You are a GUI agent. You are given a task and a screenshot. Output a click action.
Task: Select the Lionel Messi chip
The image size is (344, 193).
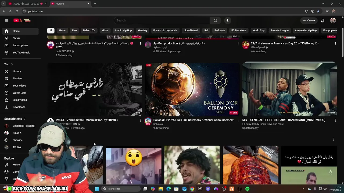191,31
